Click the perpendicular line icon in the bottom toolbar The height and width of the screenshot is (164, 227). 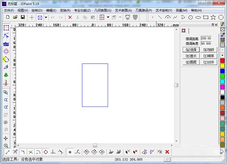tap(53, 152)
